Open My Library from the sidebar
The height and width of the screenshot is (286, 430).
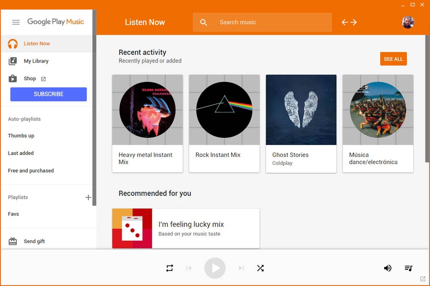pyautogui.click(x=47, y=61)
